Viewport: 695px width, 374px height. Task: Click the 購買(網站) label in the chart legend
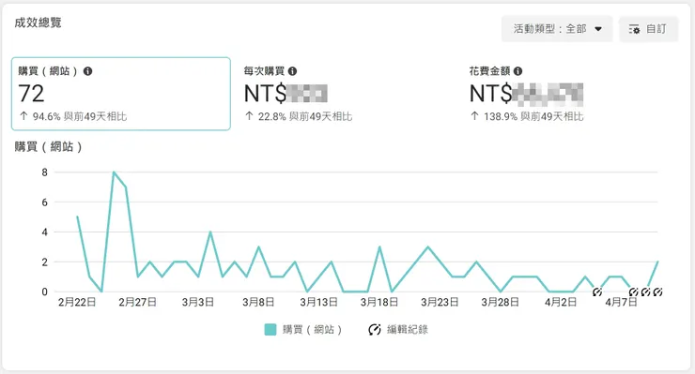click(x=312, y=329)
